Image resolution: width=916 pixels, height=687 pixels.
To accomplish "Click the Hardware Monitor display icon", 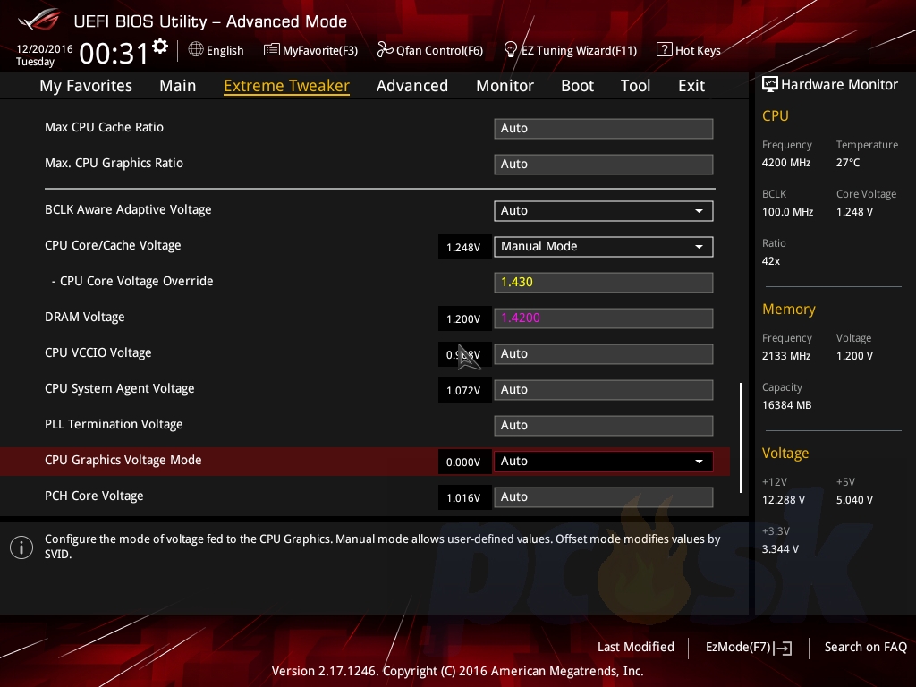I will [x=770, y=84].
